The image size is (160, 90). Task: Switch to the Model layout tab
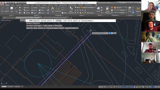(4, 86)
